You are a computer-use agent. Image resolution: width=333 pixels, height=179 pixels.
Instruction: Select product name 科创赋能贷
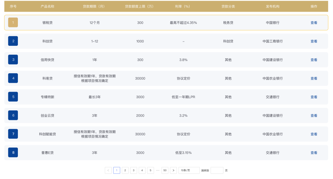[47, 134]
